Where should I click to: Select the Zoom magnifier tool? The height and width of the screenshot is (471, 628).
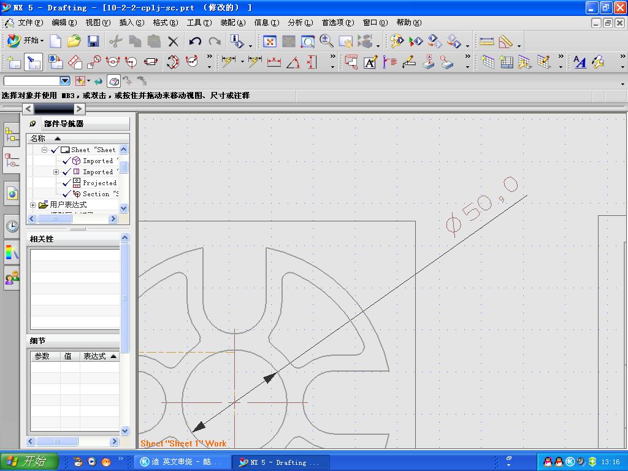point(326,42)
